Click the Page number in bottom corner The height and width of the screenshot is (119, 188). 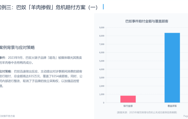pyautogui.click(x=186, y=116)
